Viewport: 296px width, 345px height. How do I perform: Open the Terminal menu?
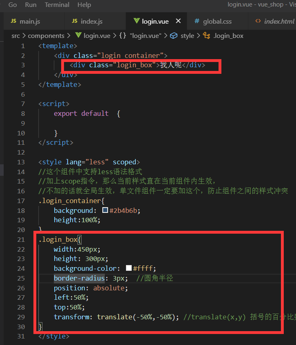57,4
